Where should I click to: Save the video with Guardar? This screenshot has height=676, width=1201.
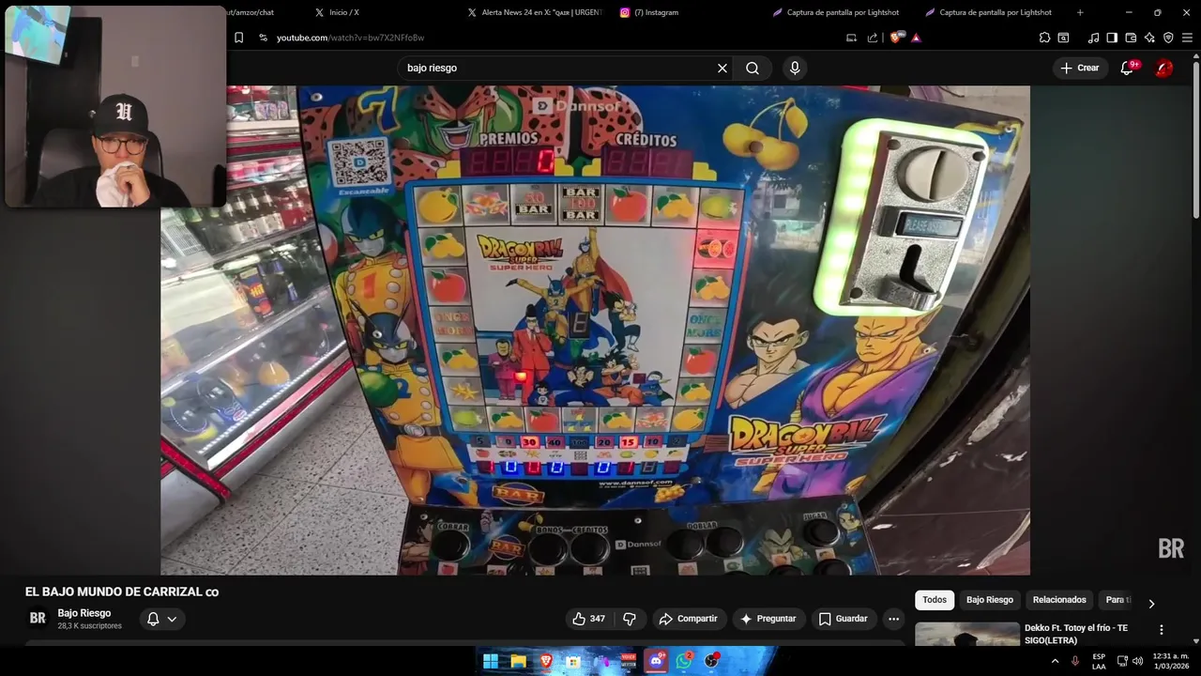(x=843, y=619)
